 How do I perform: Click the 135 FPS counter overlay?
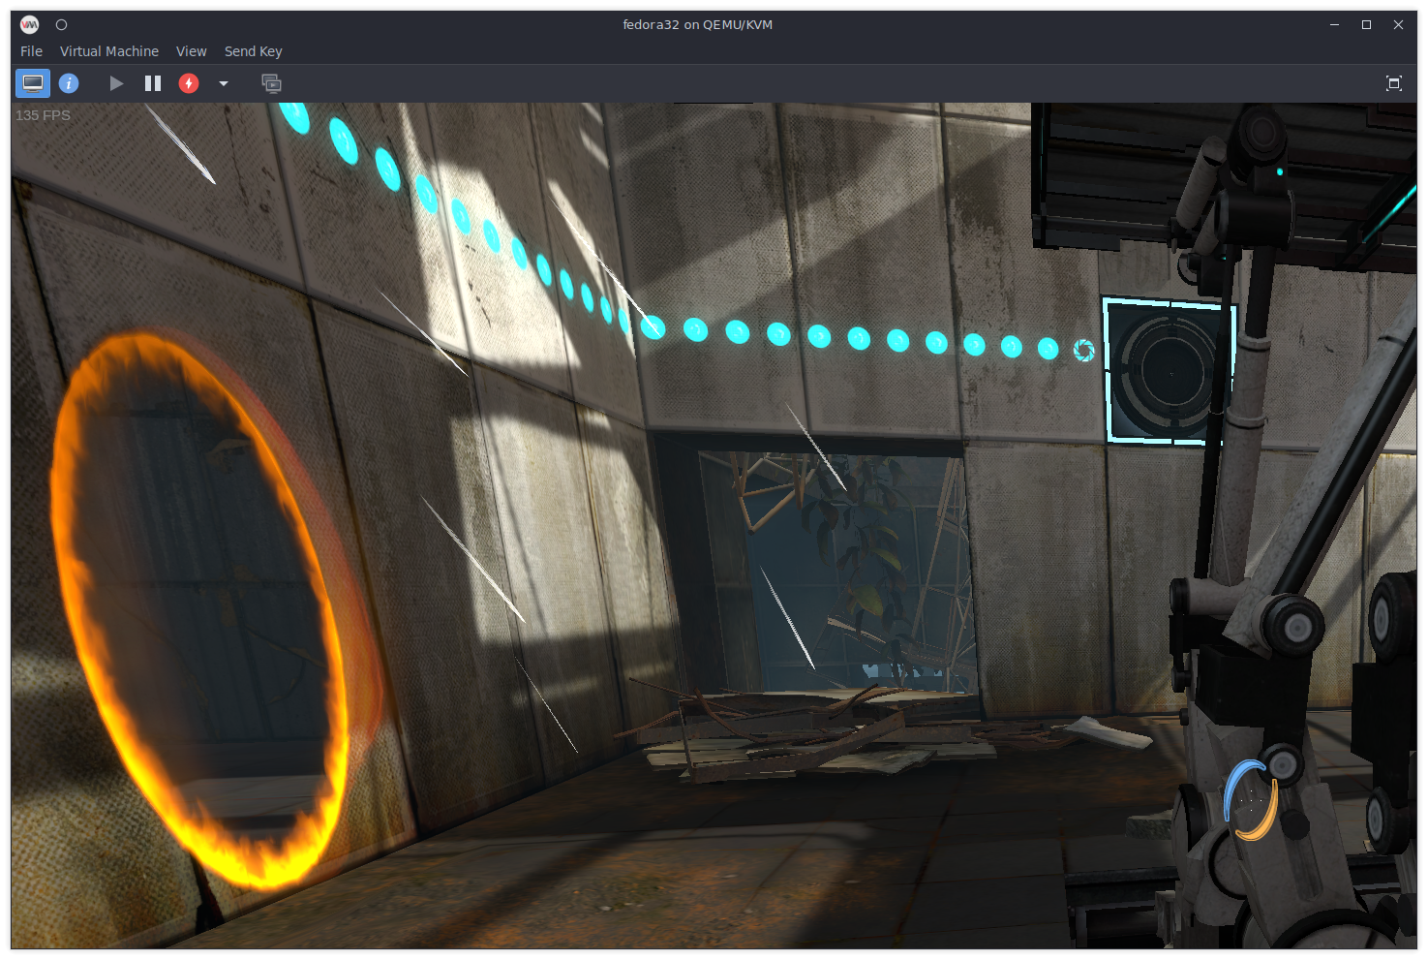pyautogui.click(x=43, y=115)
